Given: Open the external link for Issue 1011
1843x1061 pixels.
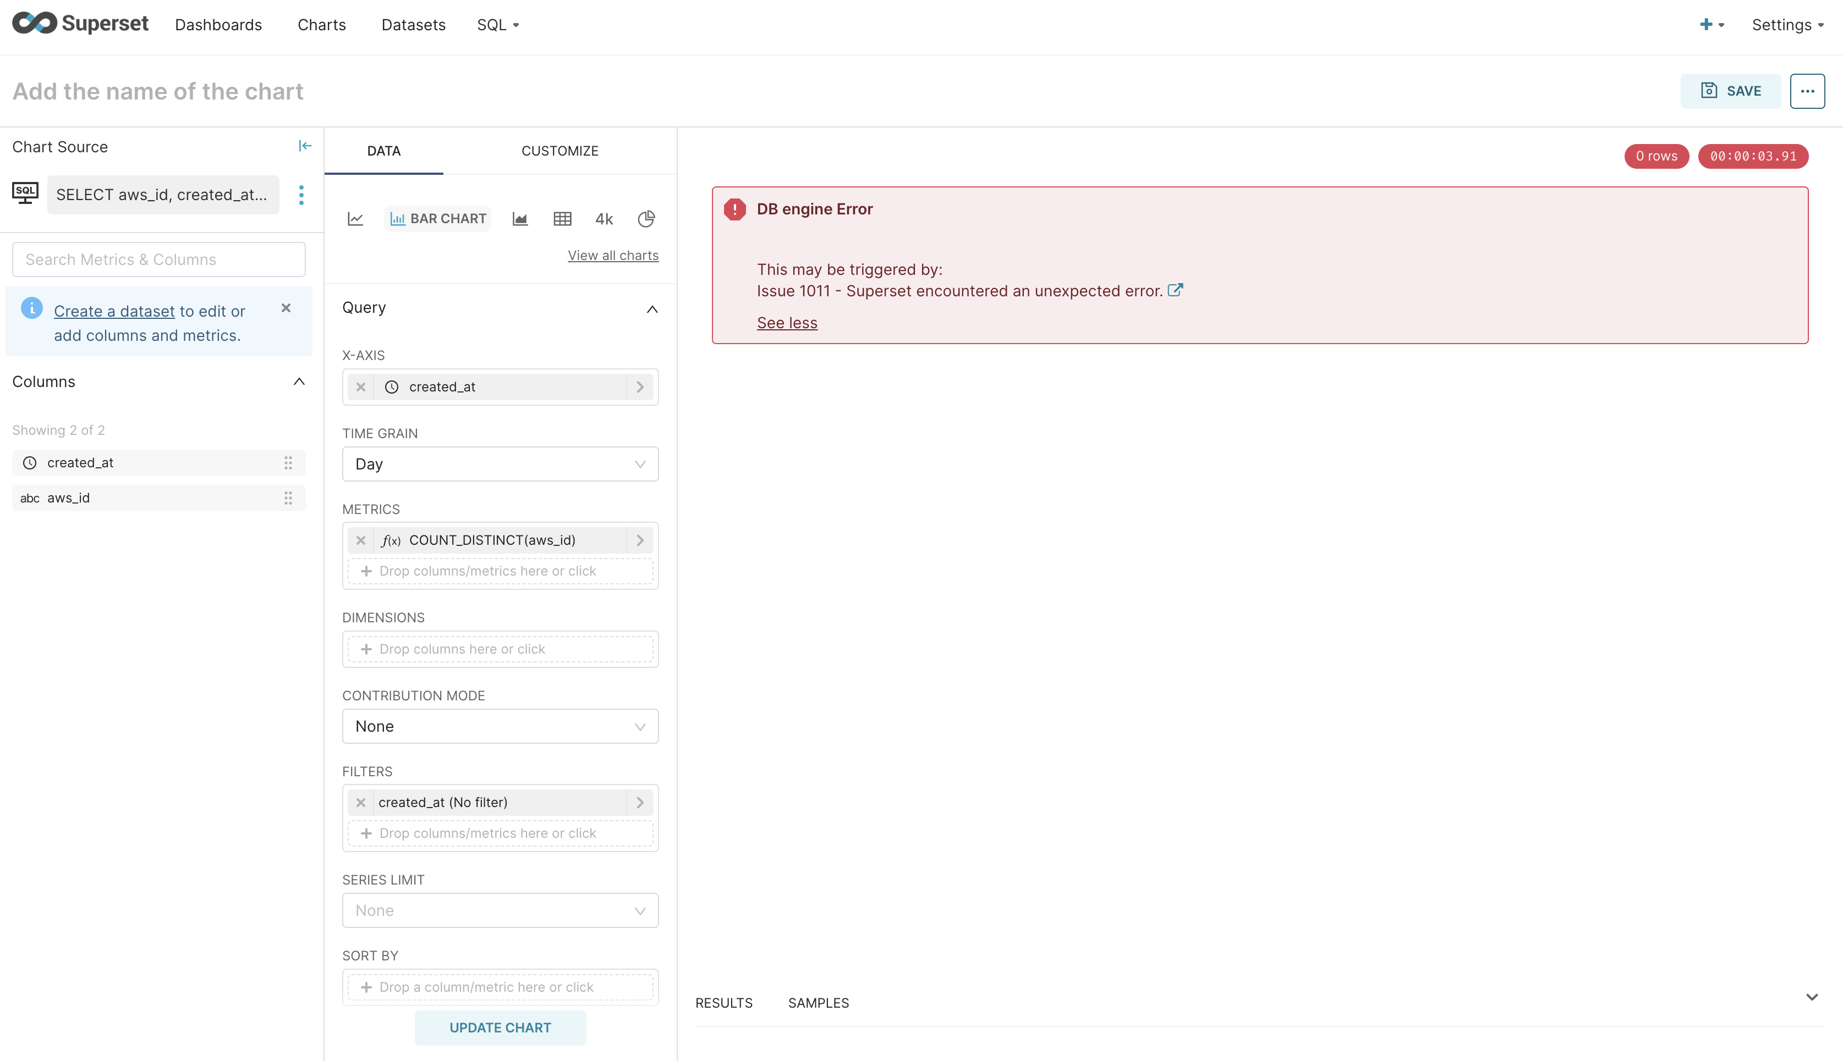Looking at the screenshot, I should point(1176,289).
